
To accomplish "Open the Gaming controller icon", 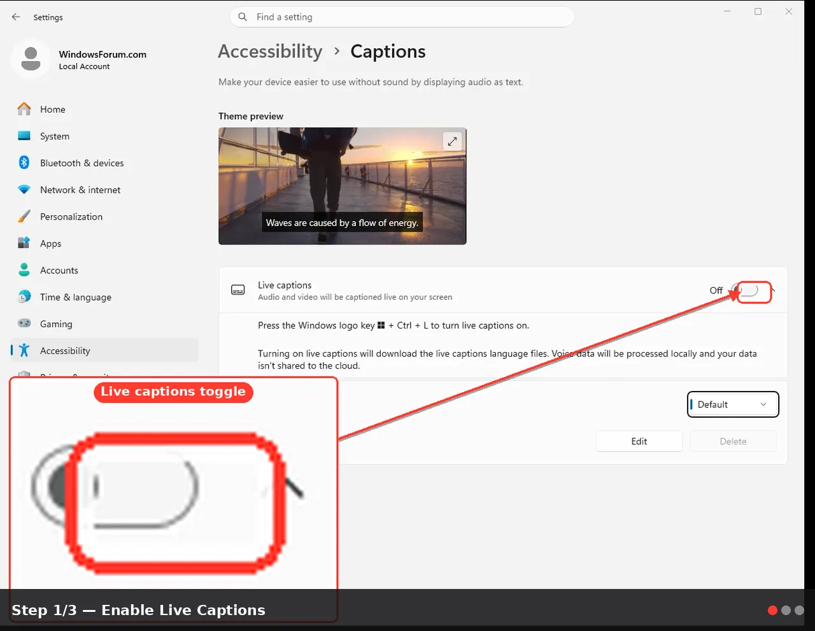I will [x=24, y=323].
